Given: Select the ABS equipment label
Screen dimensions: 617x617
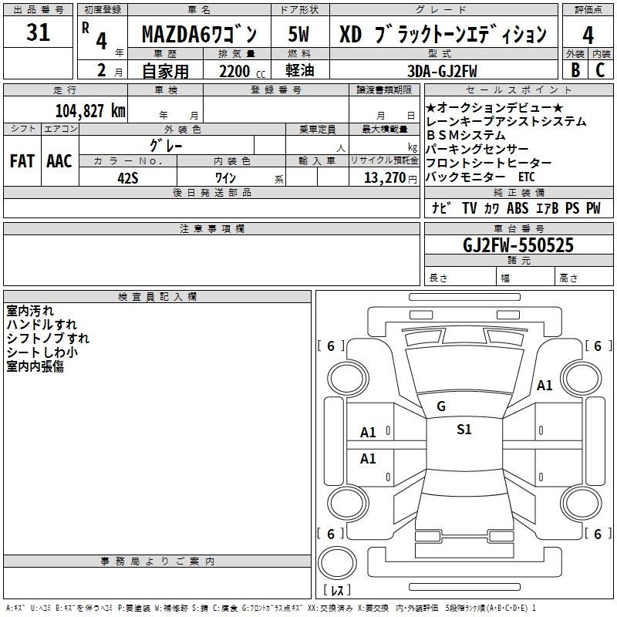Looking at the screenshot, I should [x=518, y=208].
